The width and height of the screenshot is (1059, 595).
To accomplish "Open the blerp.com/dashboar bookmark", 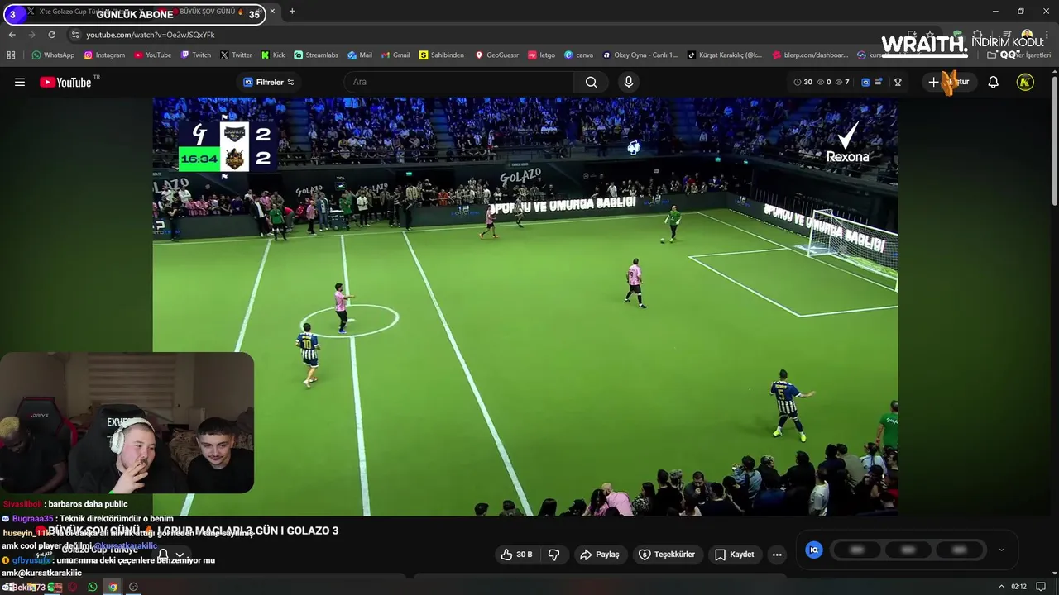I will point(810,55).
